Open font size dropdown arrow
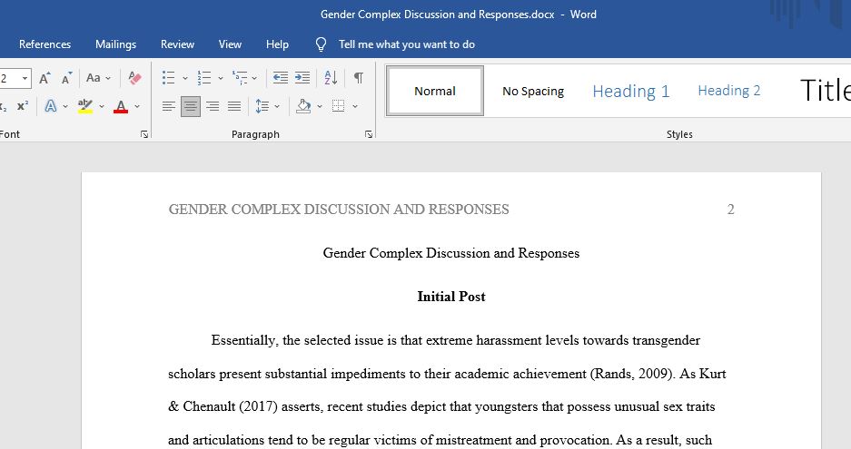 tap(25, 79)
